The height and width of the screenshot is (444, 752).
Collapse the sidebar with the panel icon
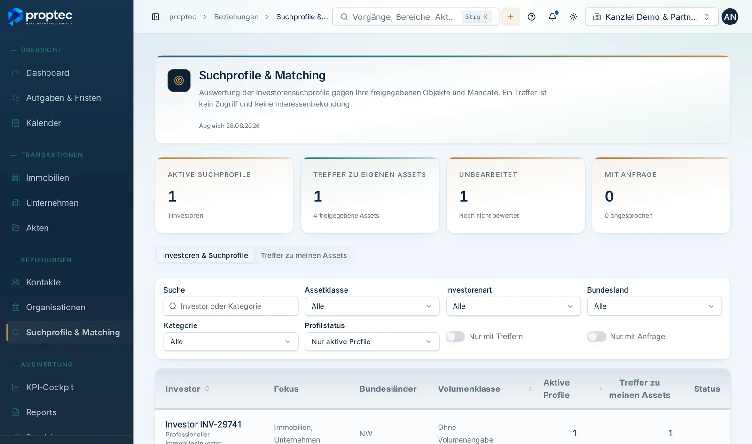[x=156, y=17]
